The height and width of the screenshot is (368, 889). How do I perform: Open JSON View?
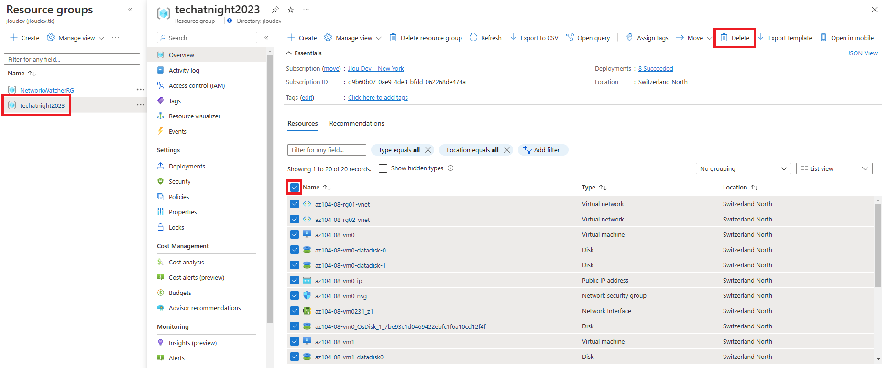point(863,53)
